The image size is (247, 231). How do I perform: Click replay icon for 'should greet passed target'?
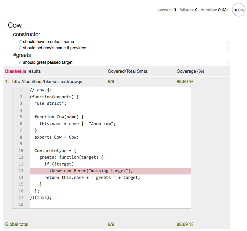click(x=228, y=62)
